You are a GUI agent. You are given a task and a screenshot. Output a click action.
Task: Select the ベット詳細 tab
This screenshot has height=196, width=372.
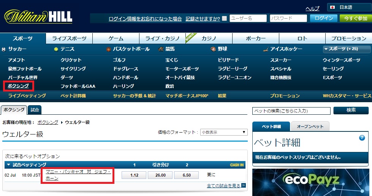pyautogui.click(x=271, y=126)
